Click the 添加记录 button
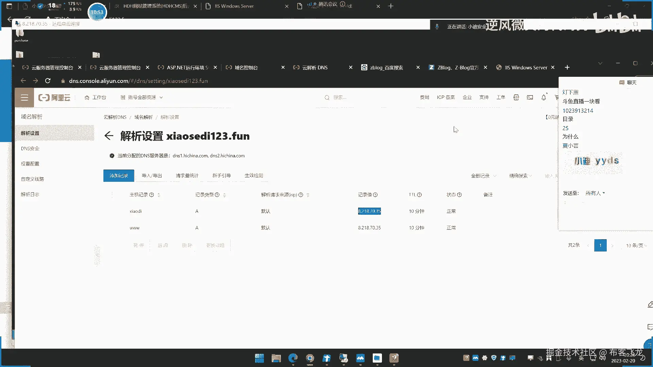The width and height of the screenshot is (653, 367). 119,176
